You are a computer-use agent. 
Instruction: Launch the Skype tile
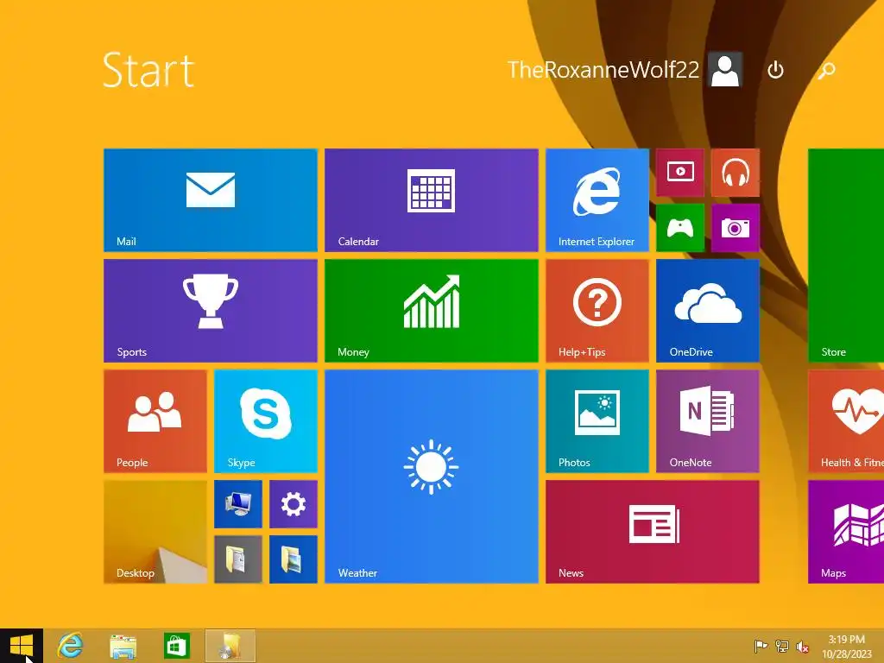click(266, 421)
